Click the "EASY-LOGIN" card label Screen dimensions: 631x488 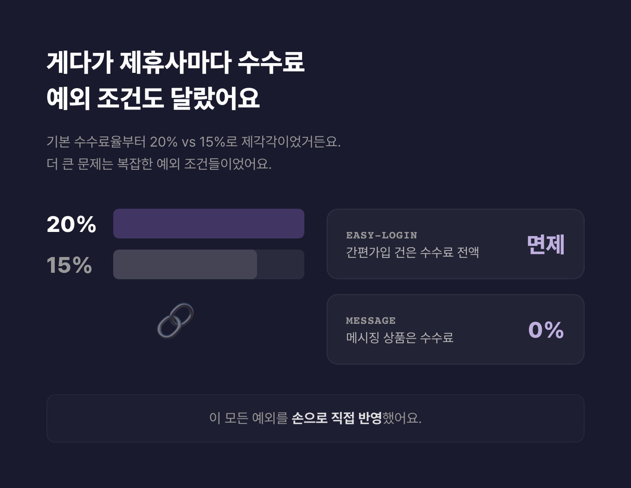381,235
